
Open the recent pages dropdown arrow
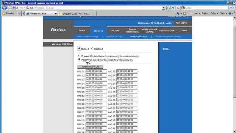pyautogui.click(x=14, y=8)
